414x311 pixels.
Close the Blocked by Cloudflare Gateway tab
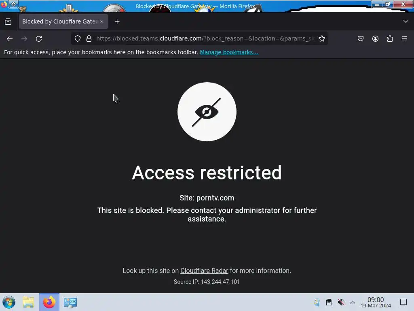point(102,21)
